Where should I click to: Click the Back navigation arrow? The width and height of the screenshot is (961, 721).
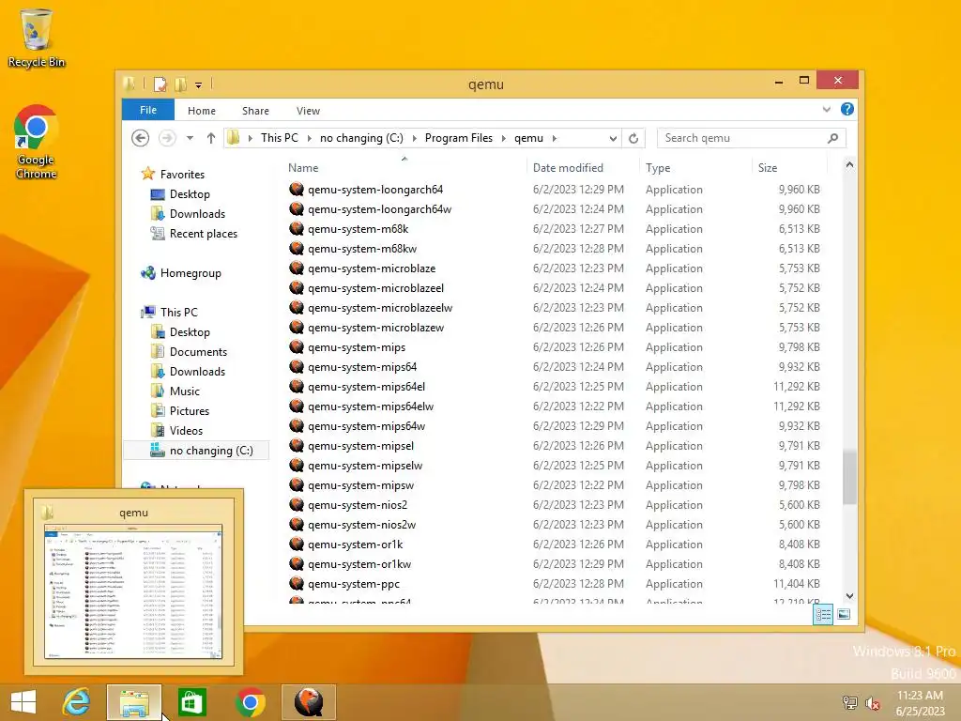point(141,138)
